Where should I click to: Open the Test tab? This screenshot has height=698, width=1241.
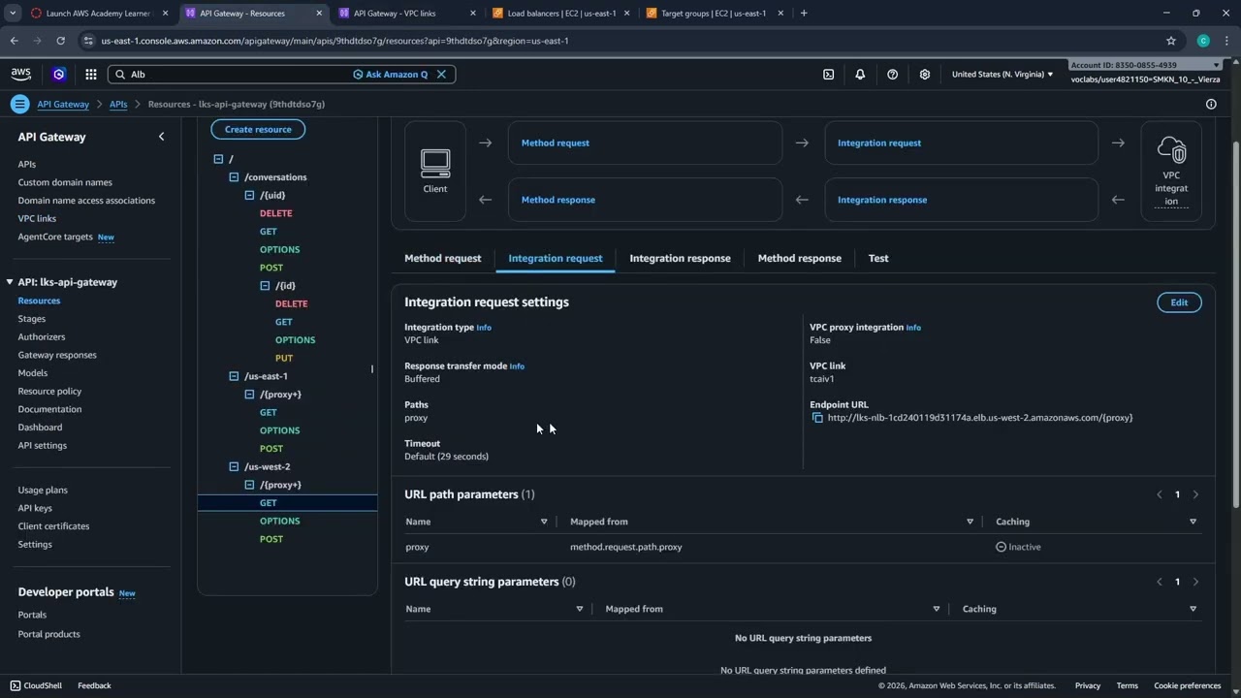tap(878, 258)
